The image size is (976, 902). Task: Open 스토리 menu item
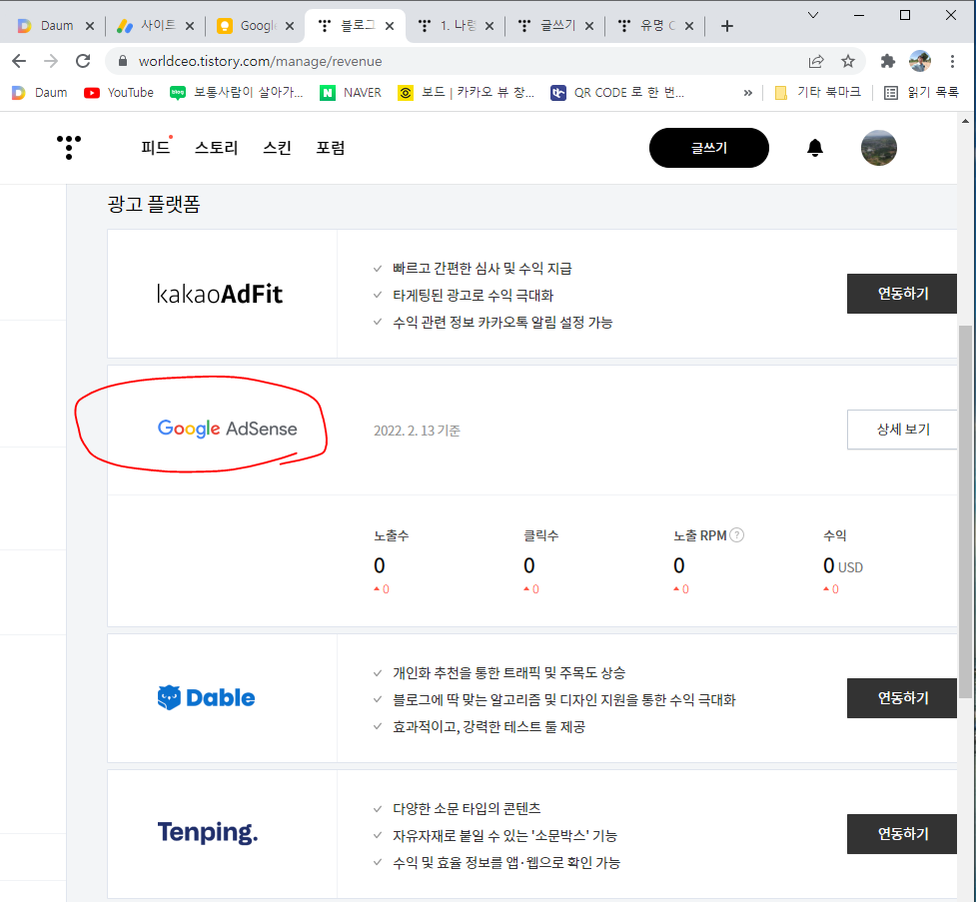216,148
